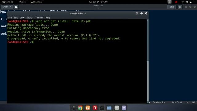
Task: Open the text editor icon in dock
Action: (124, 108)
